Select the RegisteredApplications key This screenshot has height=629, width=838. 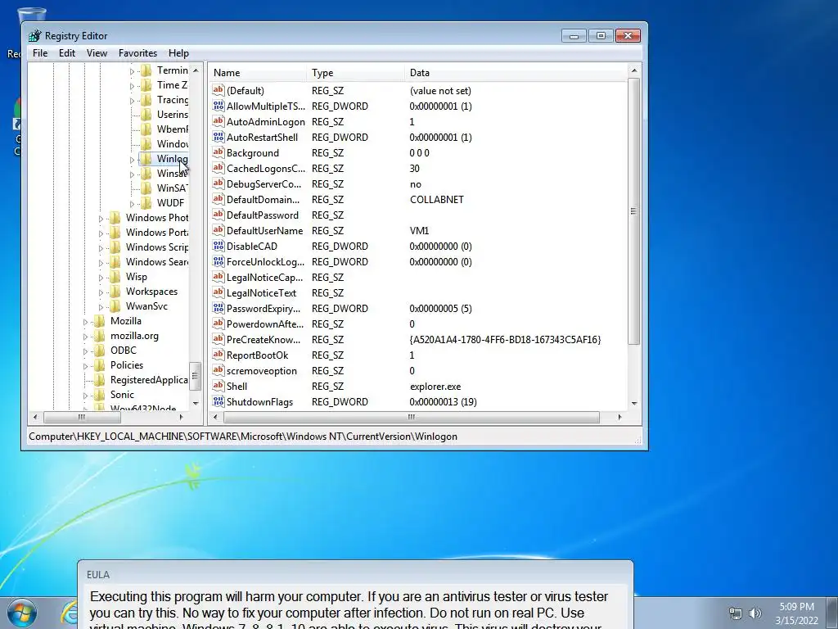click(x=149, y=380)
